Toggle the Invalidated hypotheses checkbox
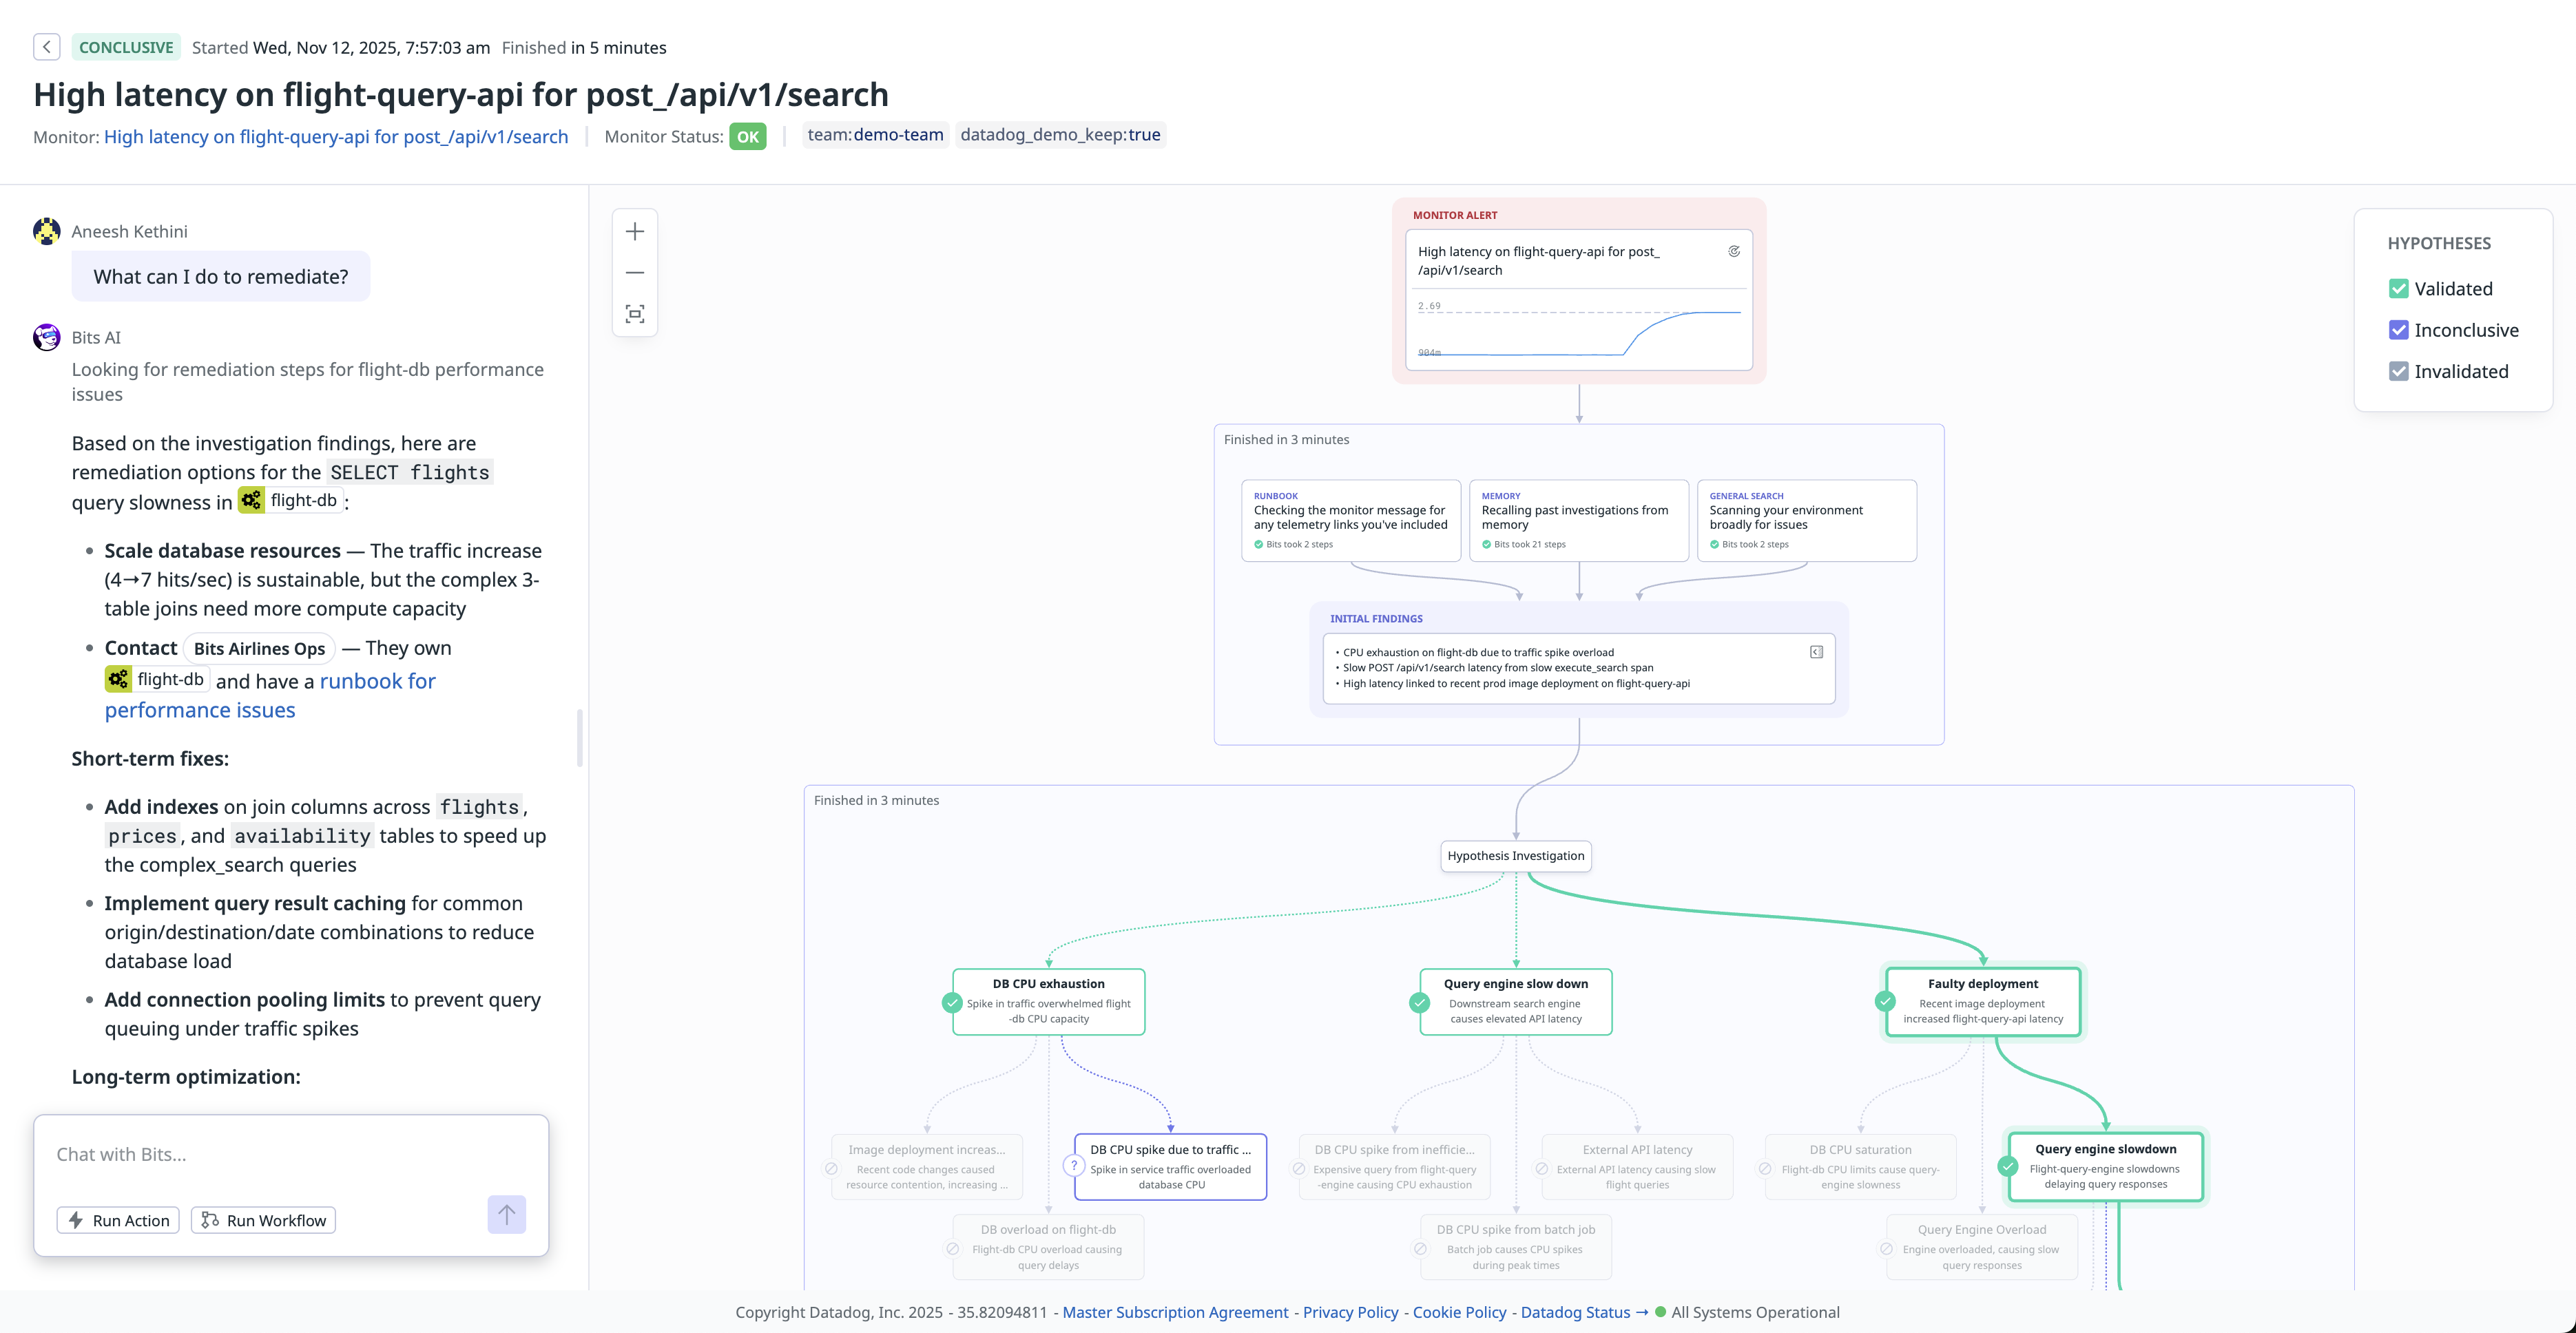This screenshot has width=2576, height=1333. click(x=2398, y=372)
